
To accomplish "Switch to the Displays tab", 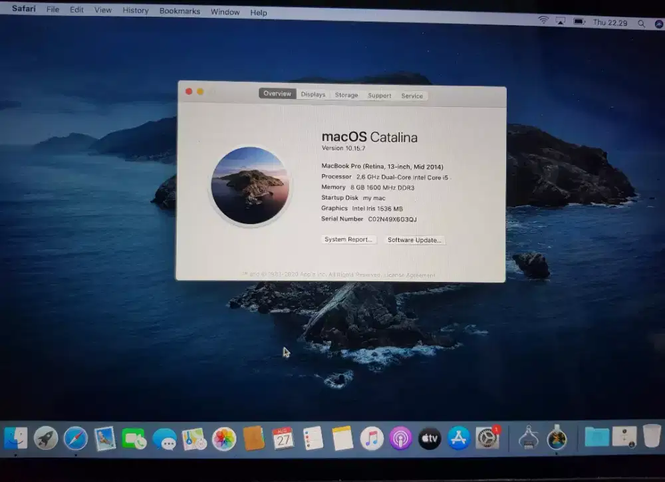I will (x=313, y=94).
